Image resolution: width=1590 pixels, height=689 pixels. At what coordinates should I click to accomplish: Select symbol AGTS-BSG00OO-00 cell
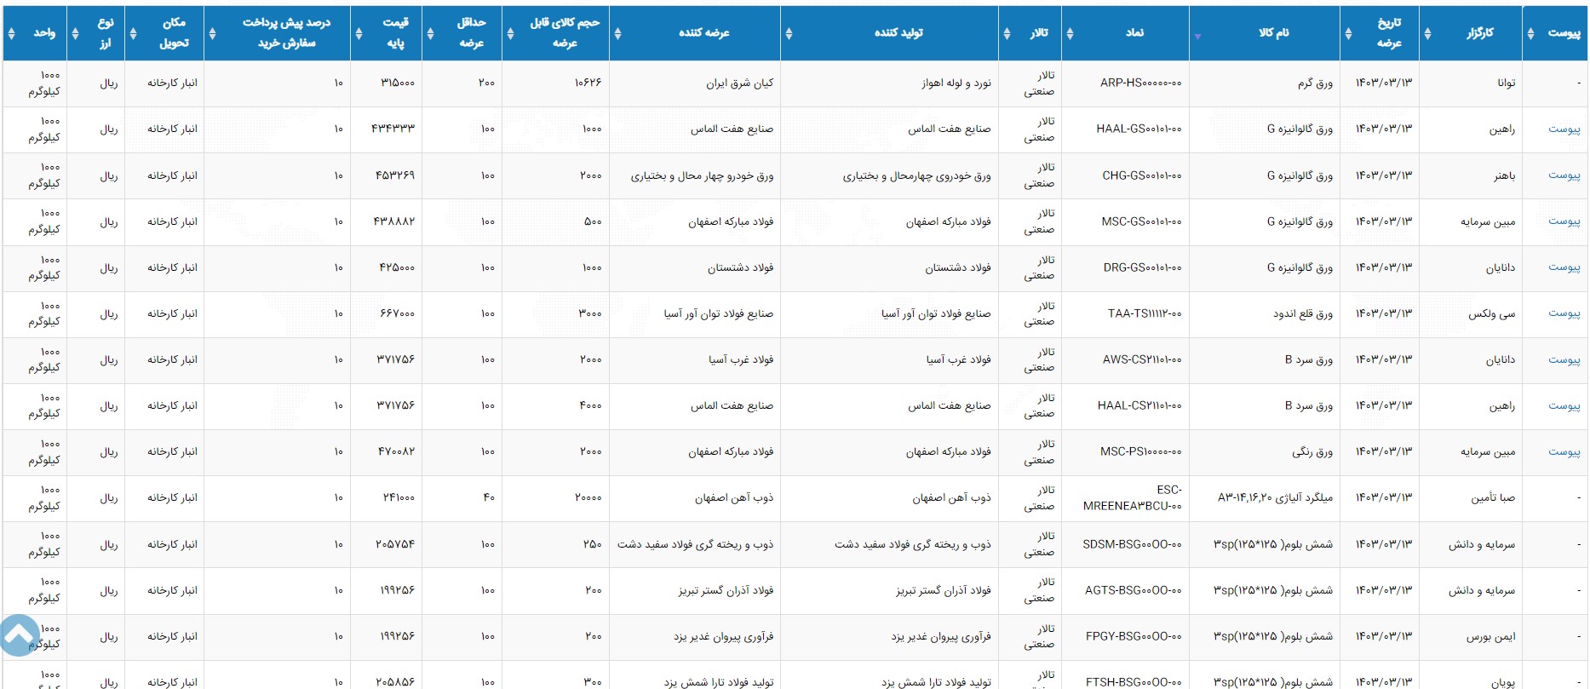coord(1133,590)
